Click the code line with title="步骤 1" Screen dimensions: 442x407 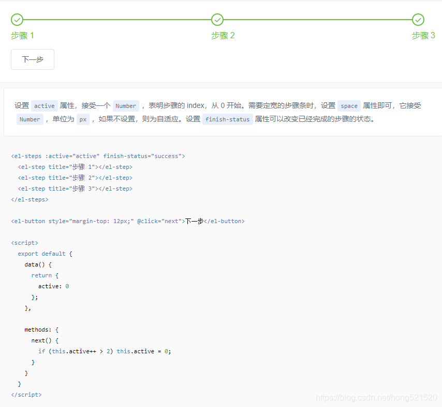tap(75, 167)
